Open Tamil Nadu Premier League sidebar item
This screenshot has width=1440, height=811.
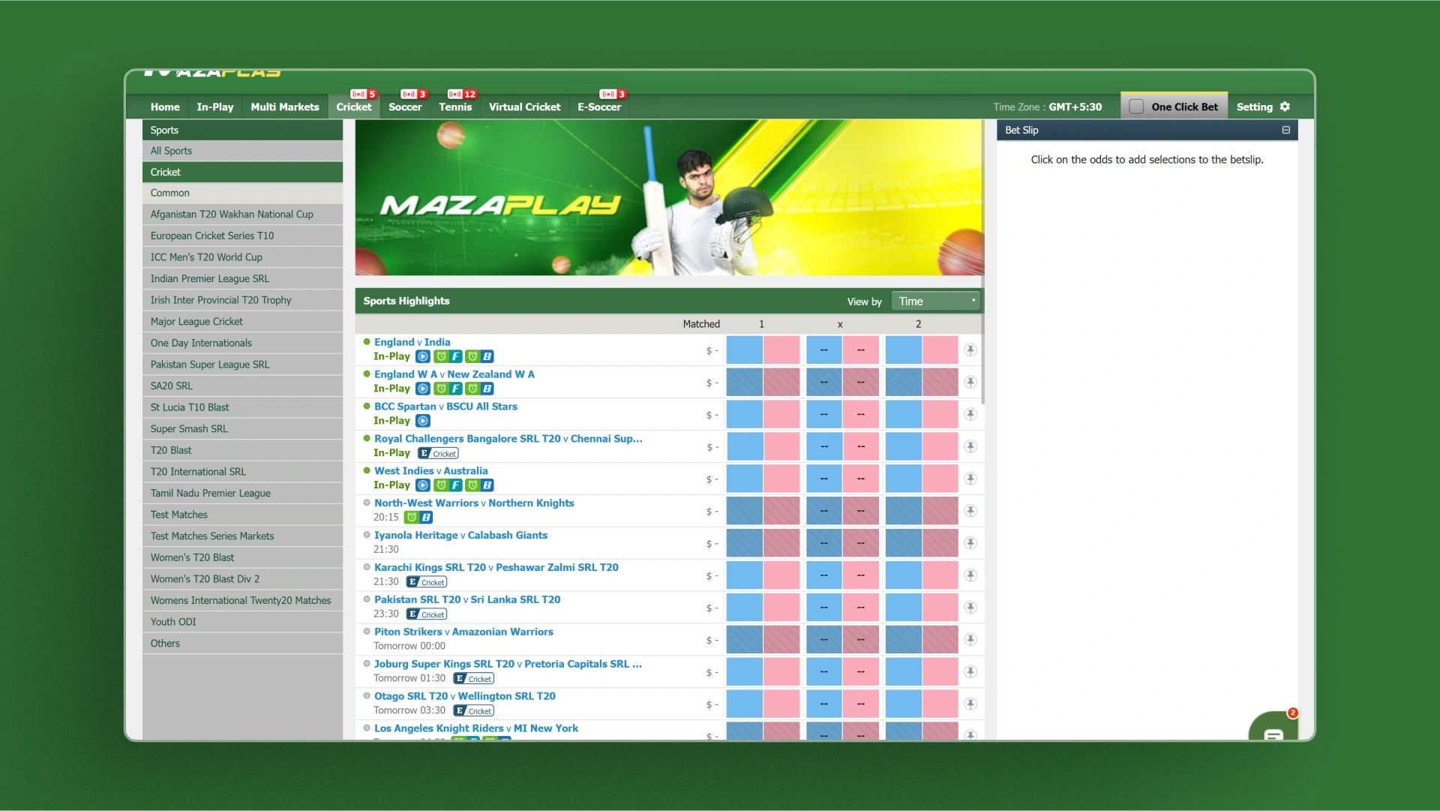(242, 494)
